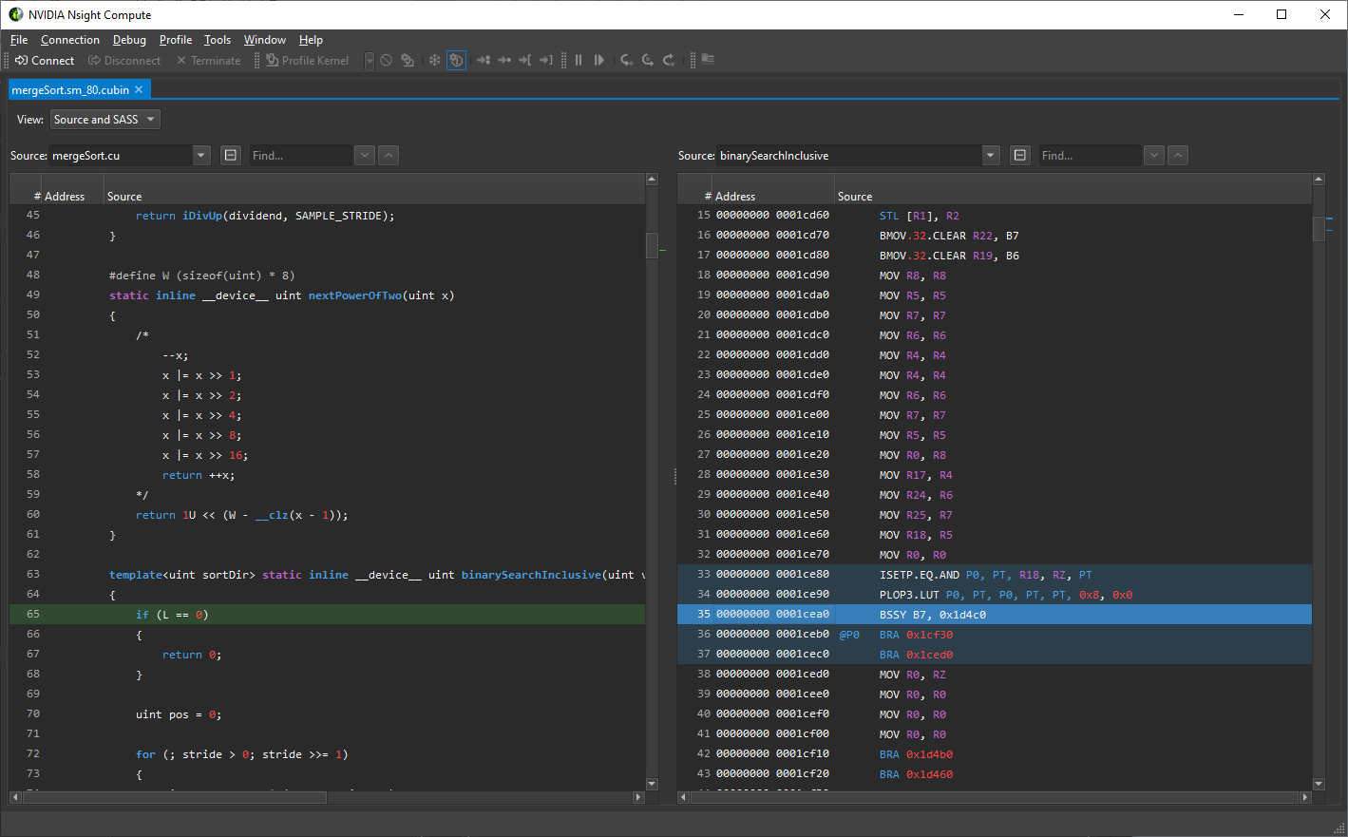Viewport: 1348px width, 837px height.
Task: Click collapse icon beside mergeSort.cu dropdown
Action: [231, 155]
